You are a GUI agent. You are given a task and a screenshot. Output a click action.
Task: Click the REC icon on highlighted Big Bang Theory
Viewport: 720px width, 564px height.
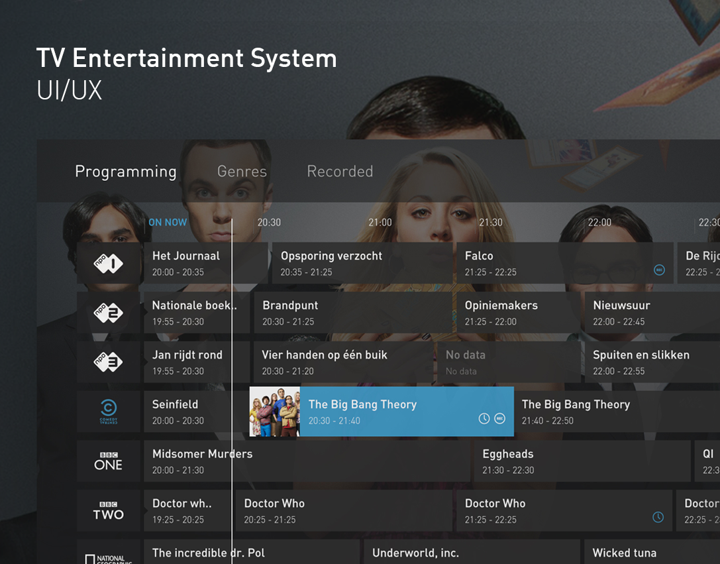[499, 418]
